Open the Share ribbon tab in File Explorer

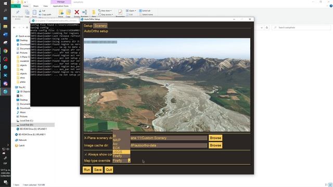[x=36, y=6]
